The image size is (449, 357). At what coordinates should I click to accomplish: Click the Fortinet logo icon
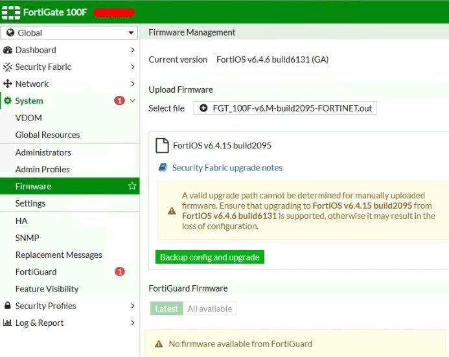tap(11, 12)
